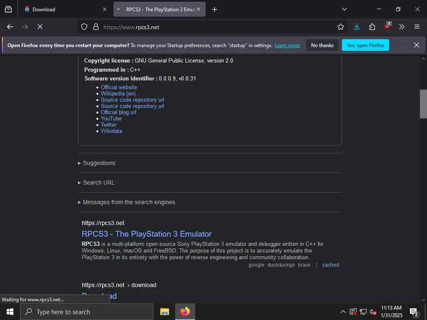This screenshot has width=427, height=320.
Task: Click the muted volume tray icon
Action: 373,312
